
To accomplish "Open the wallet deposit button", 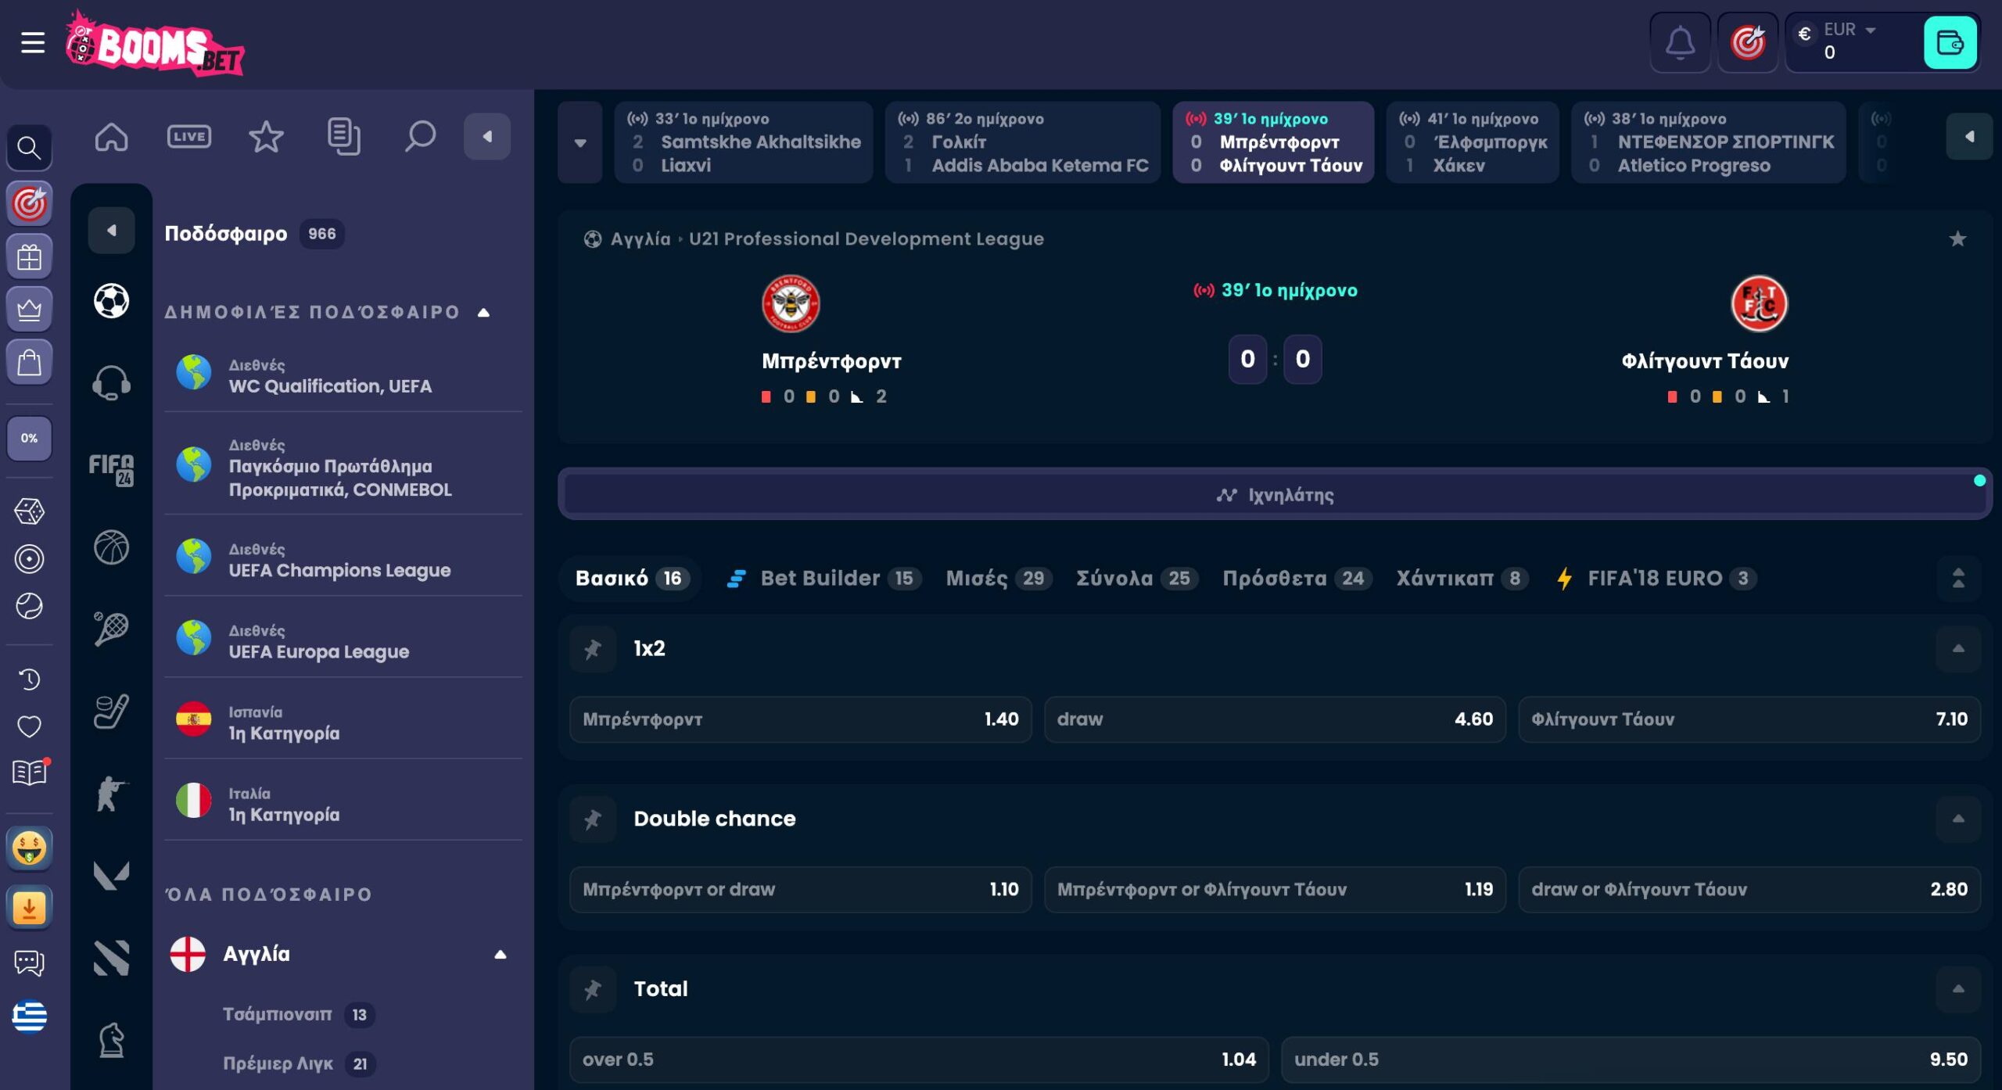I will [1950, 42].
